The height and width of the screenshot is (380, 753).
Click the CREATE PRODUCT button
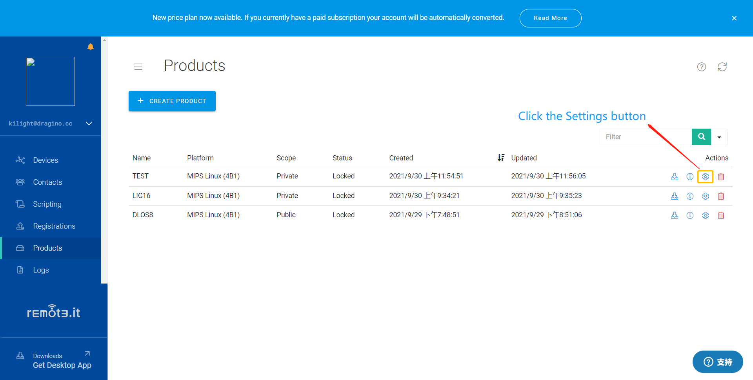click(x=172, y=101)
